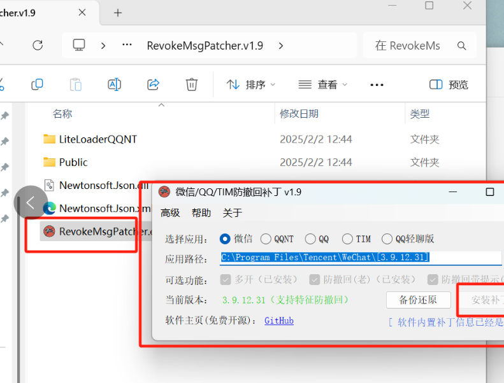This screenshot has width=504, height=383.
Task: Toggle the 多开（已安装） checkbox
Action: [226, 280]
